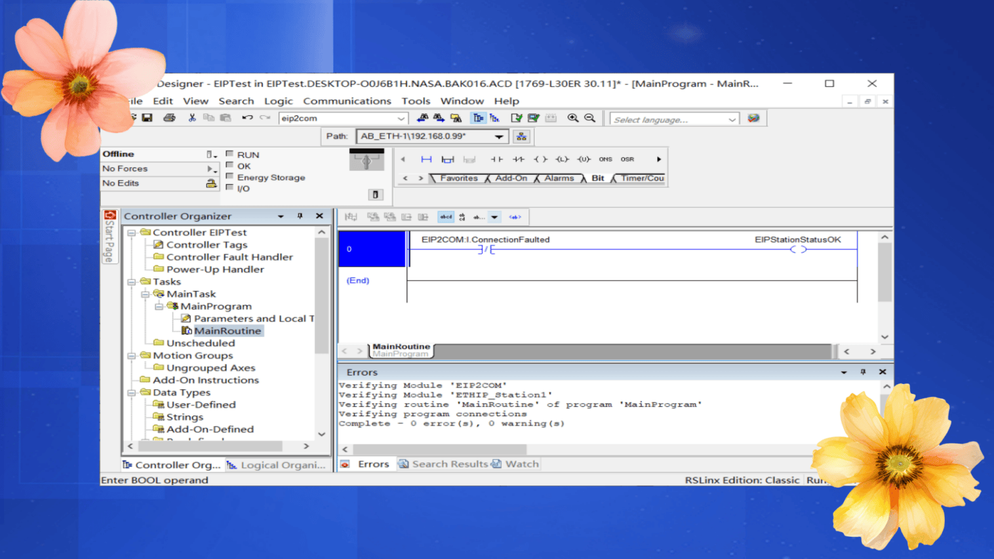This screenshot has height=559, width=994.
Task: Switch to the Search Results tab
Action: pos(449,464)
